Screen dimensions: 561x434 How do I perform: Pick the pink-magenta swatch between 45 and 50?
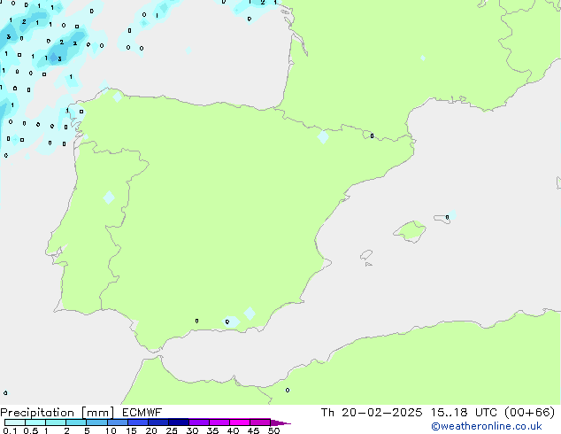tap(260, 422)
